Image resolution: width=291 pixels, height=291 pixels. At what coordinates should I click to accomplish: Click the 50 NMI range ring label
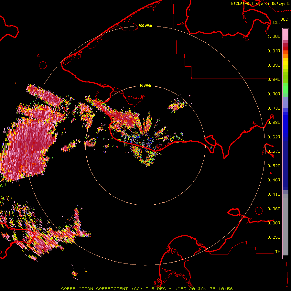click(145, 85)
